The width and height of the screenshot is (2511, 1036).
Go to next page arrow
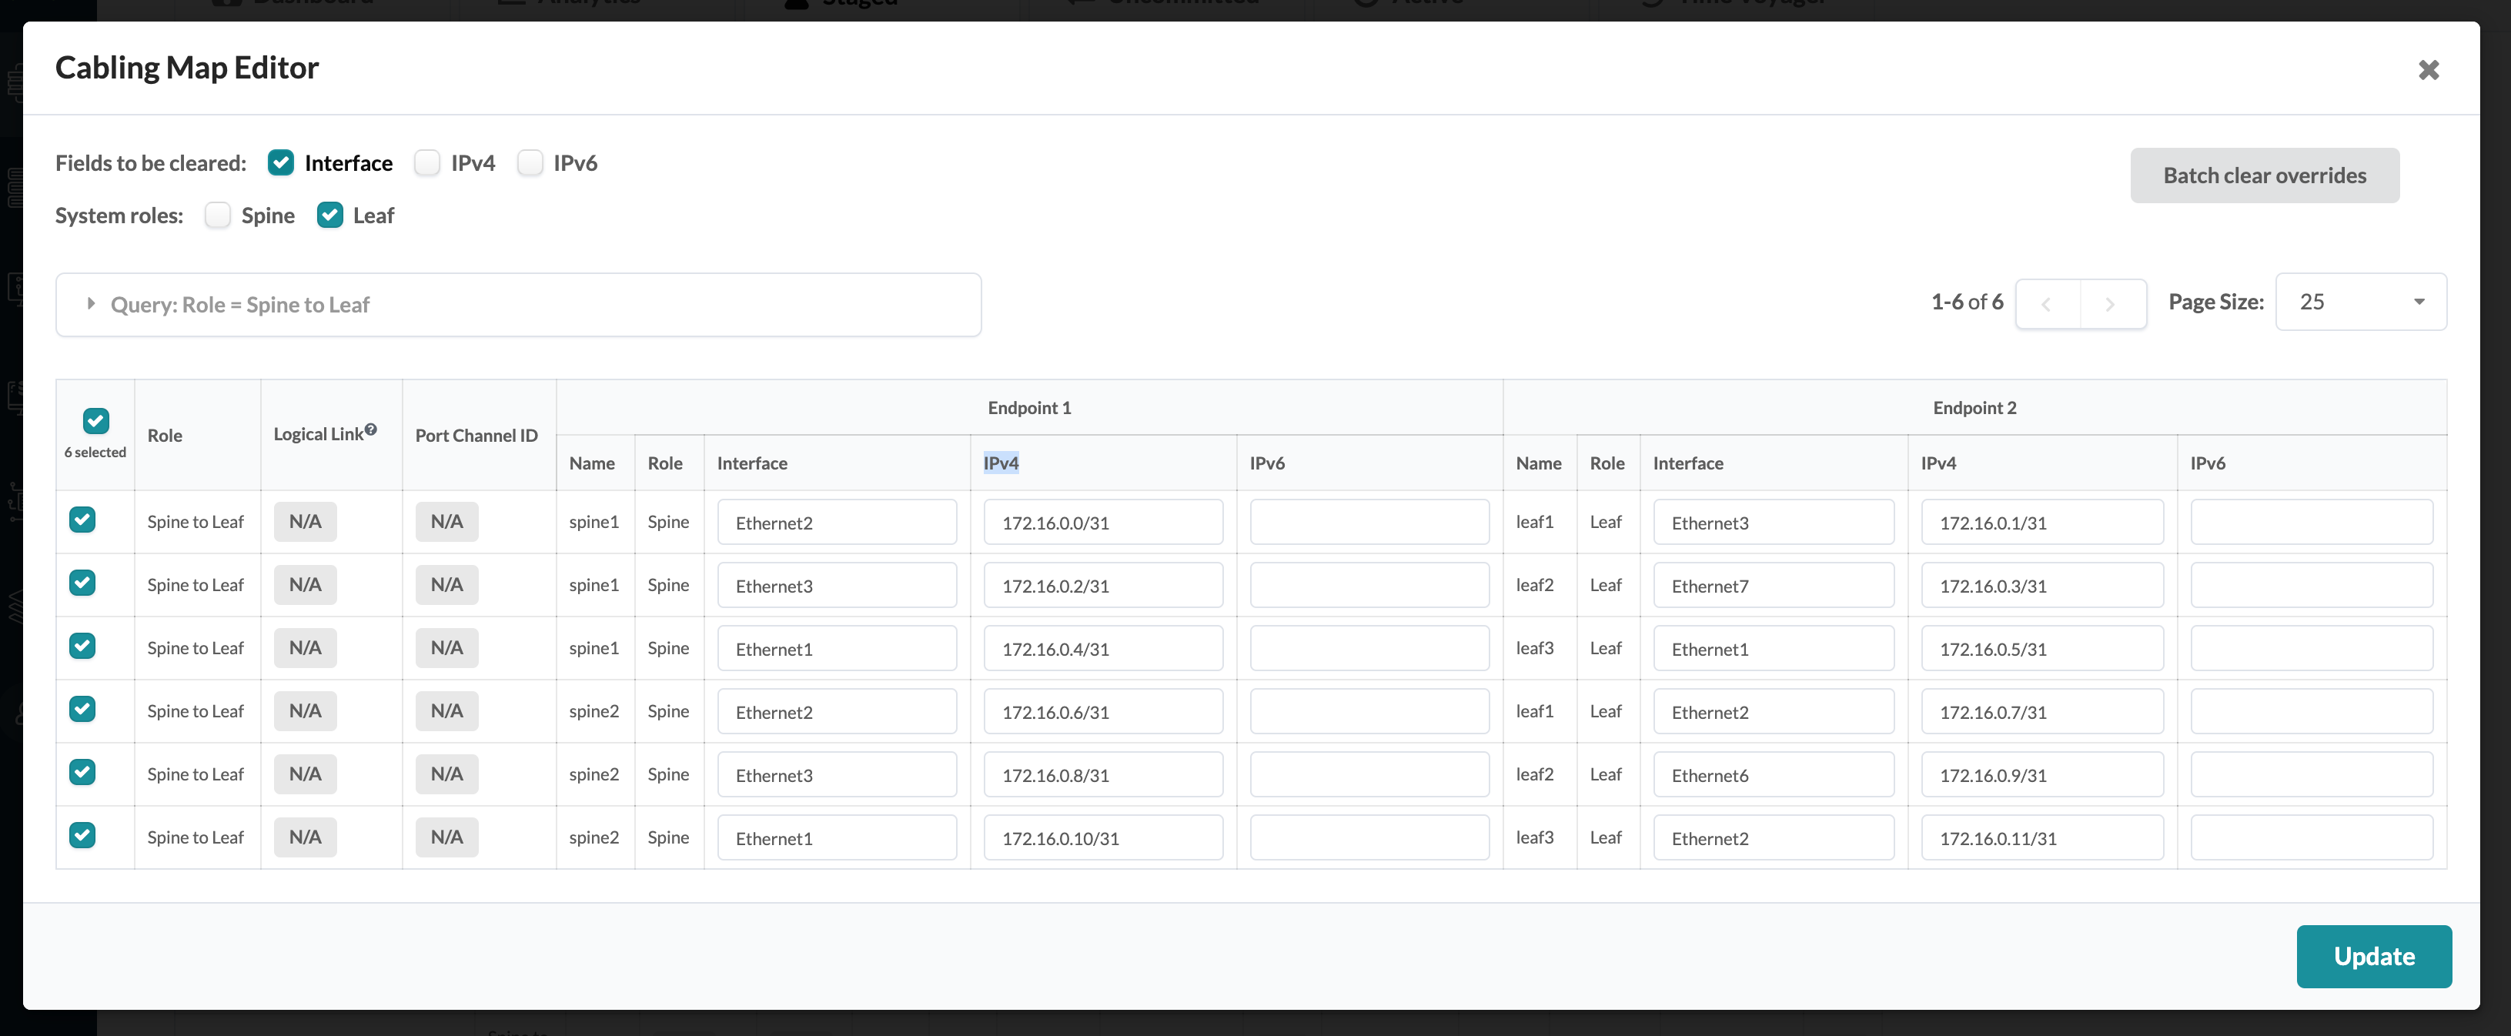coord(2111,304)
